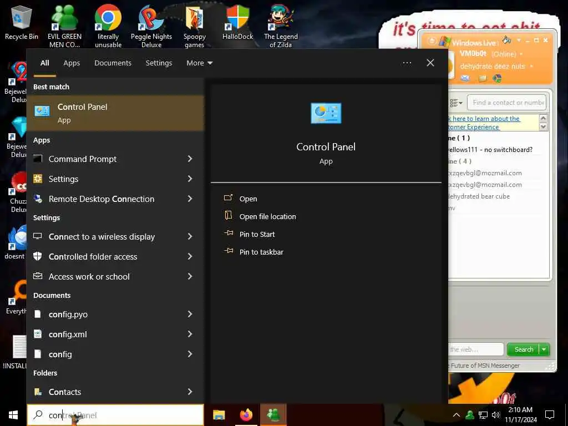Choose Open in Control Panel actions
The width and height of the screenshot is (568, 426).
pos(248,199)
